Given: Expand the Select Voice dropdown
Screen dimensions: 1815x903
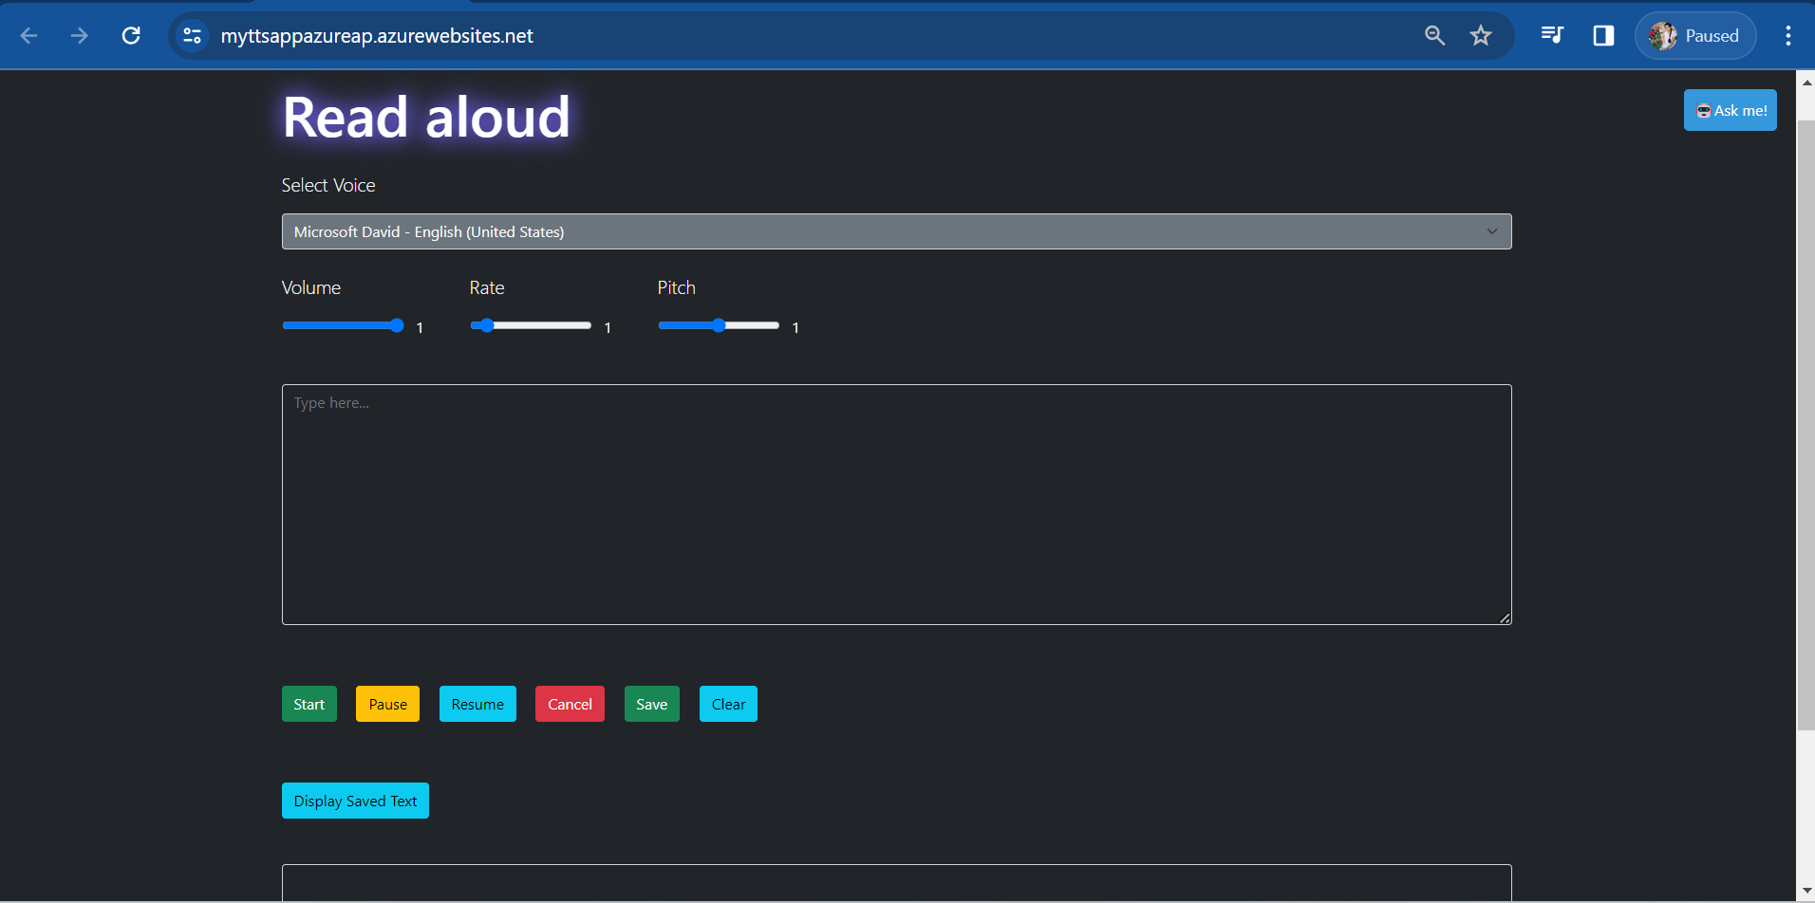Looking at the screenshot, I should click(897, 231).
